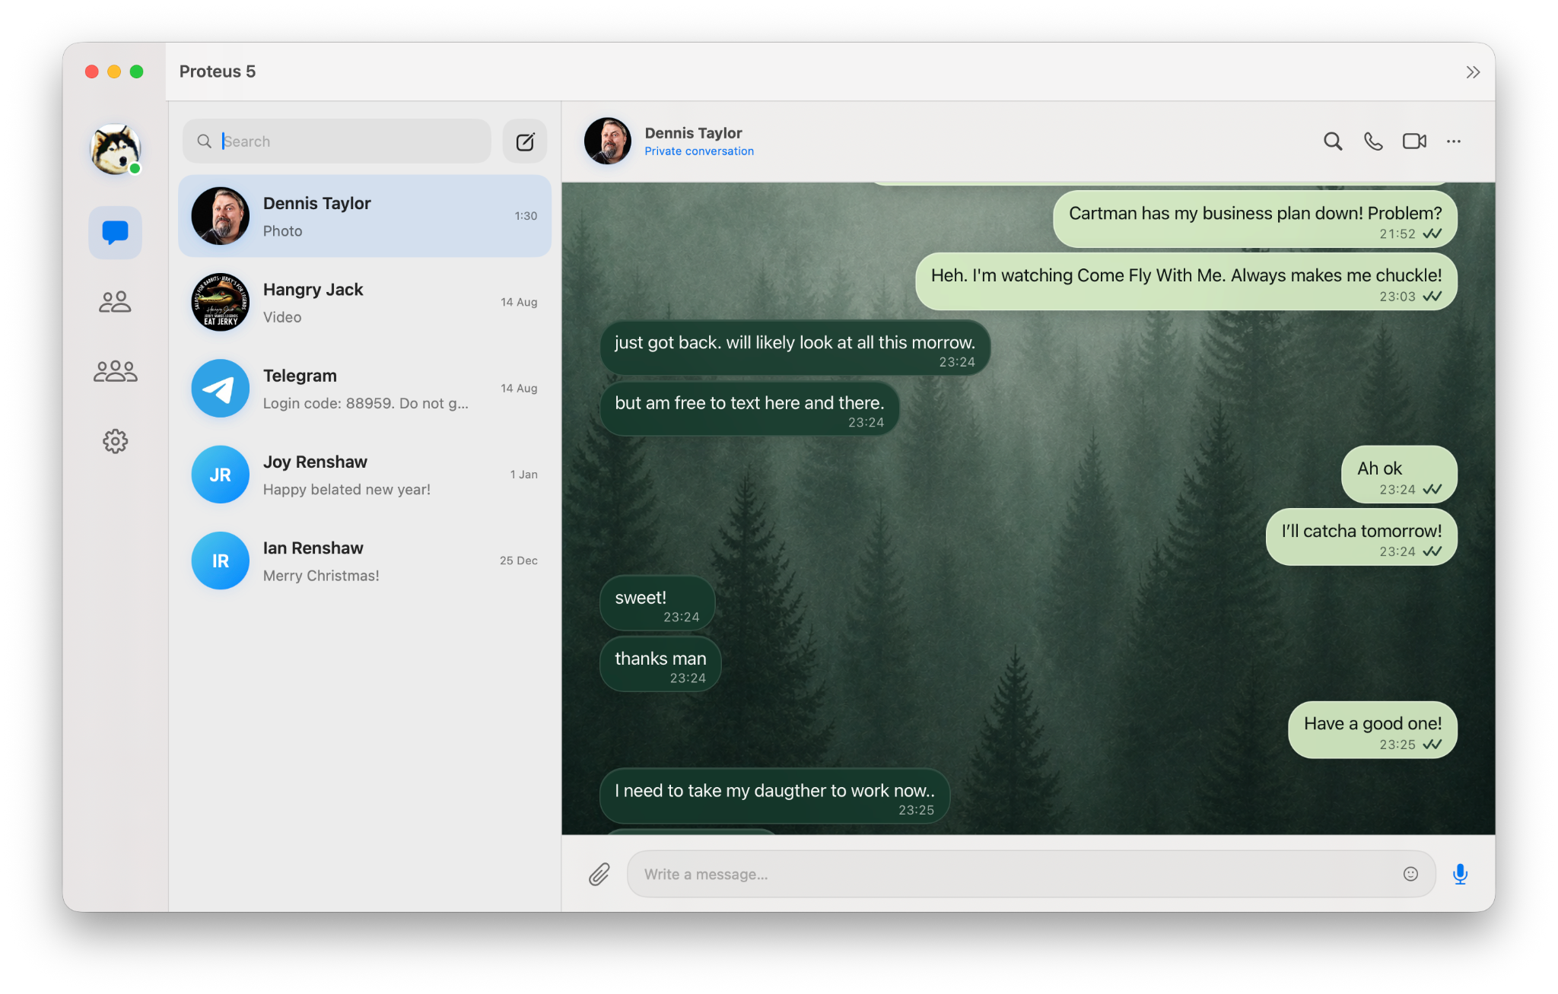Click the 'Ah ok' message bubble
Image resolution: width=1558 pixels, height=994 pixels.
(1399, 475)
